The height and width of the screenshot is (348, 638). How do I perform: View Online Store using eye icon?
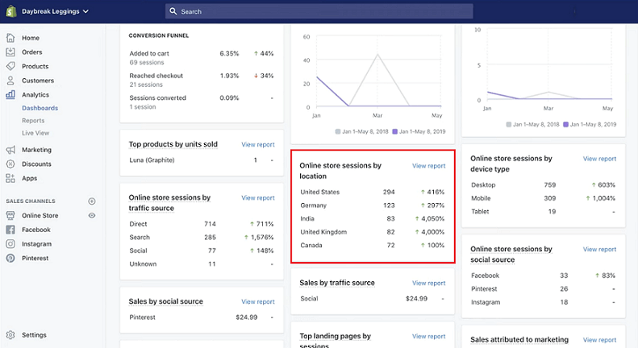92,216
